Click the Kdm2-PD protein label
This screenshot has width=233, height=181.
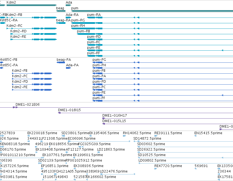20,82
